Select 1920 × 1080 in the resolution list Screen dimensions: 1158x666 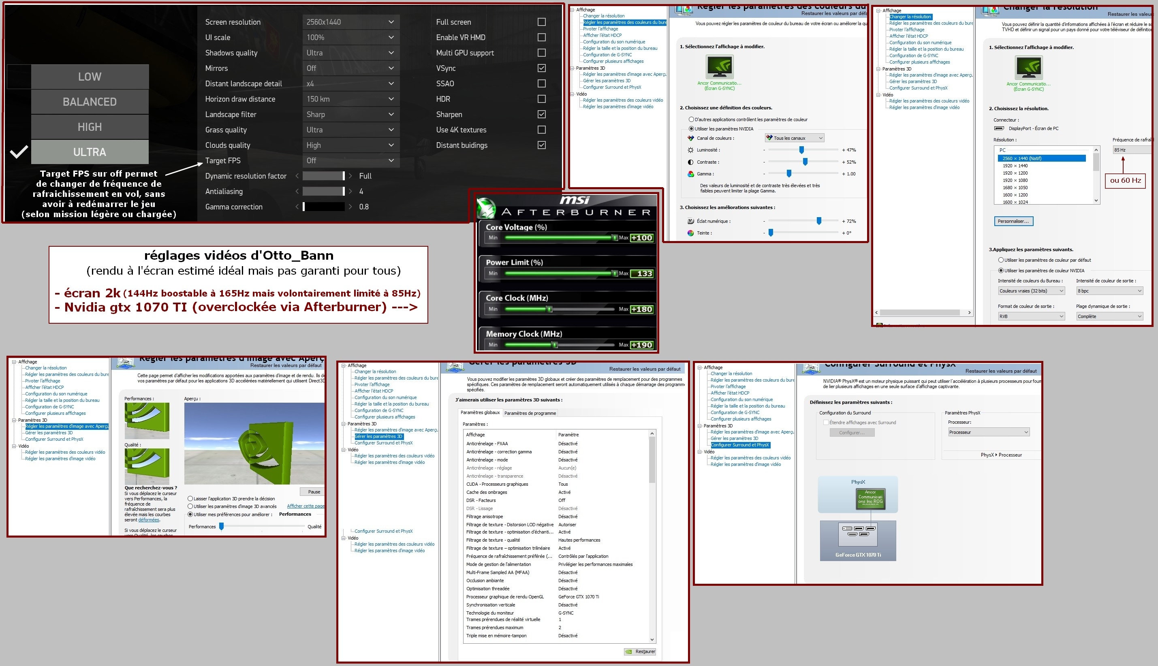click(1015, 180)
